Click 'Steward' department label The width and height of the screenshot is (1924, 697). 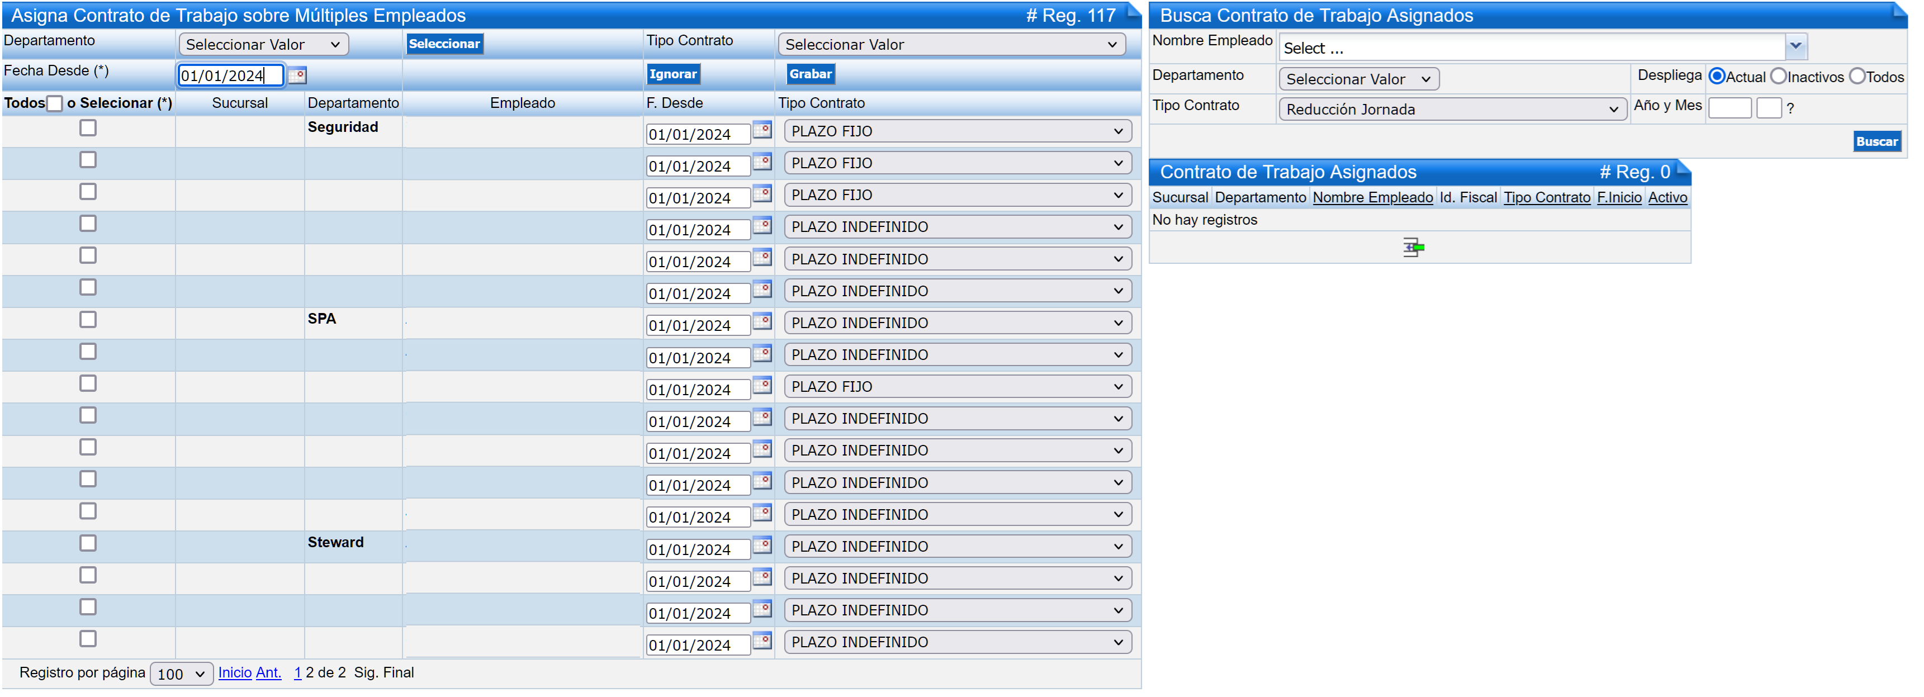click(335, 542)
